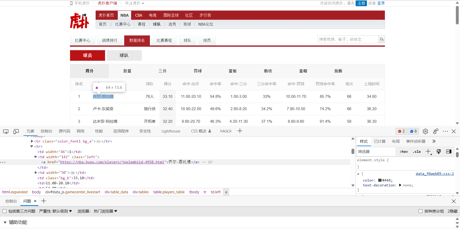
Task: Open the DevTools more options ellipsis
Action: click(445, 131)
